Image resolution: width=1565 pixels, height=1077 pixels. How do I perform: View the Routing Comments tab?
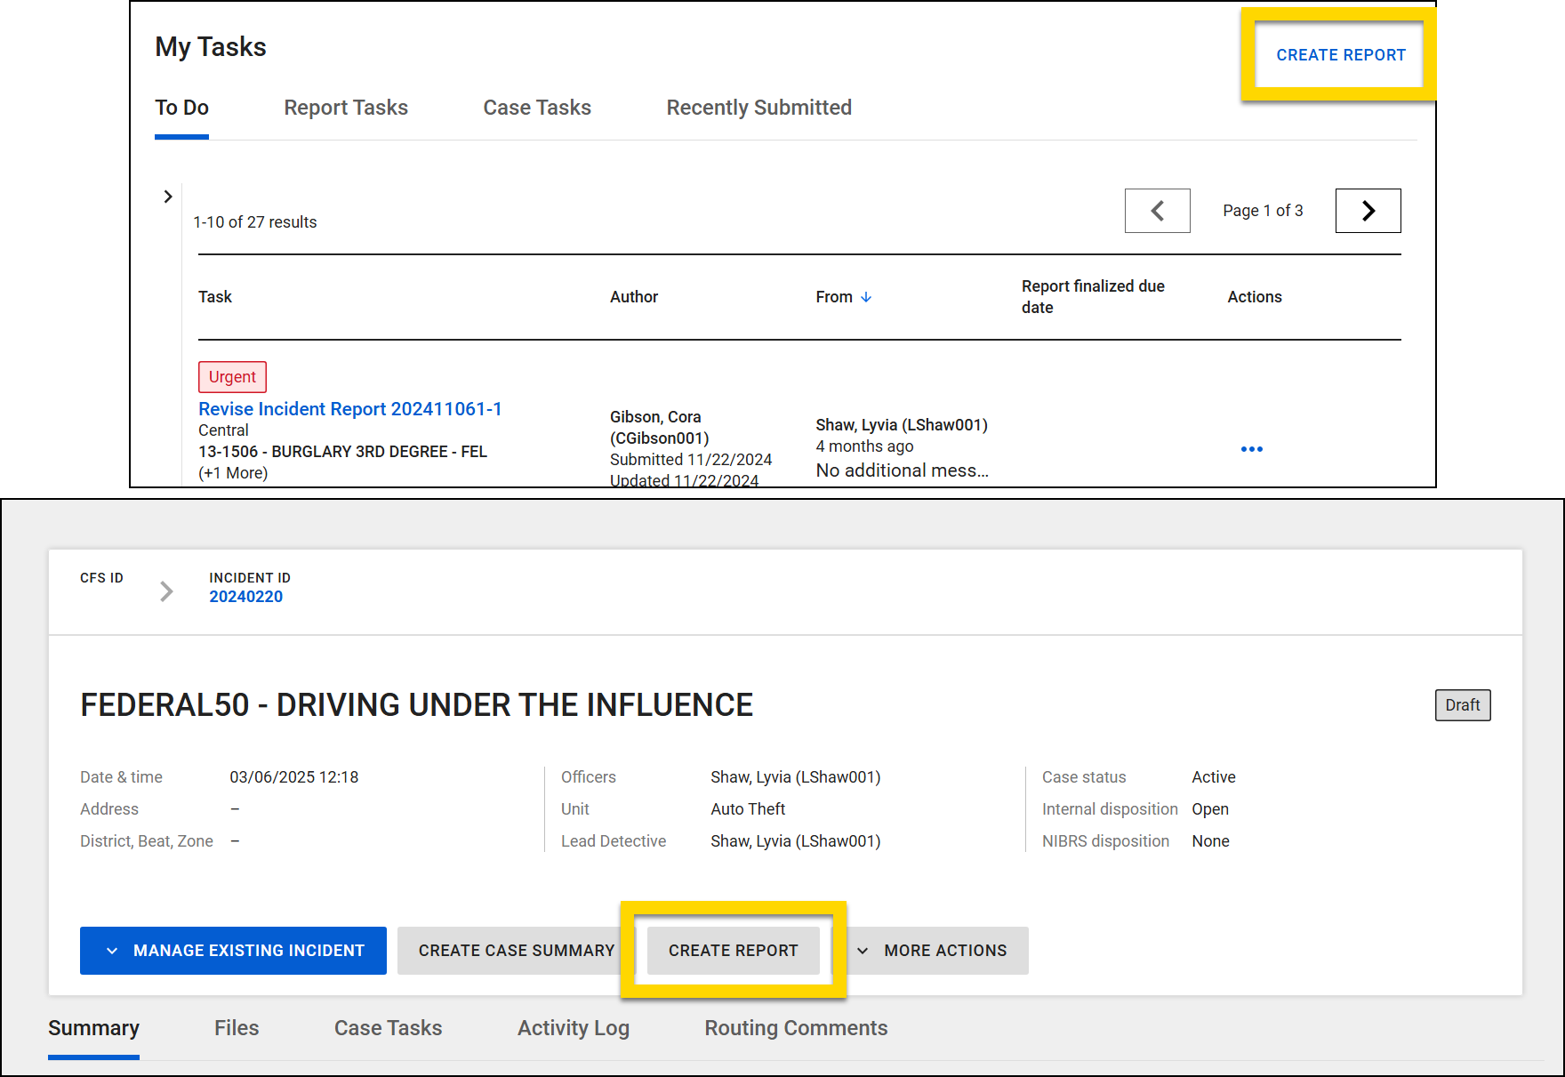[795, 1028]
